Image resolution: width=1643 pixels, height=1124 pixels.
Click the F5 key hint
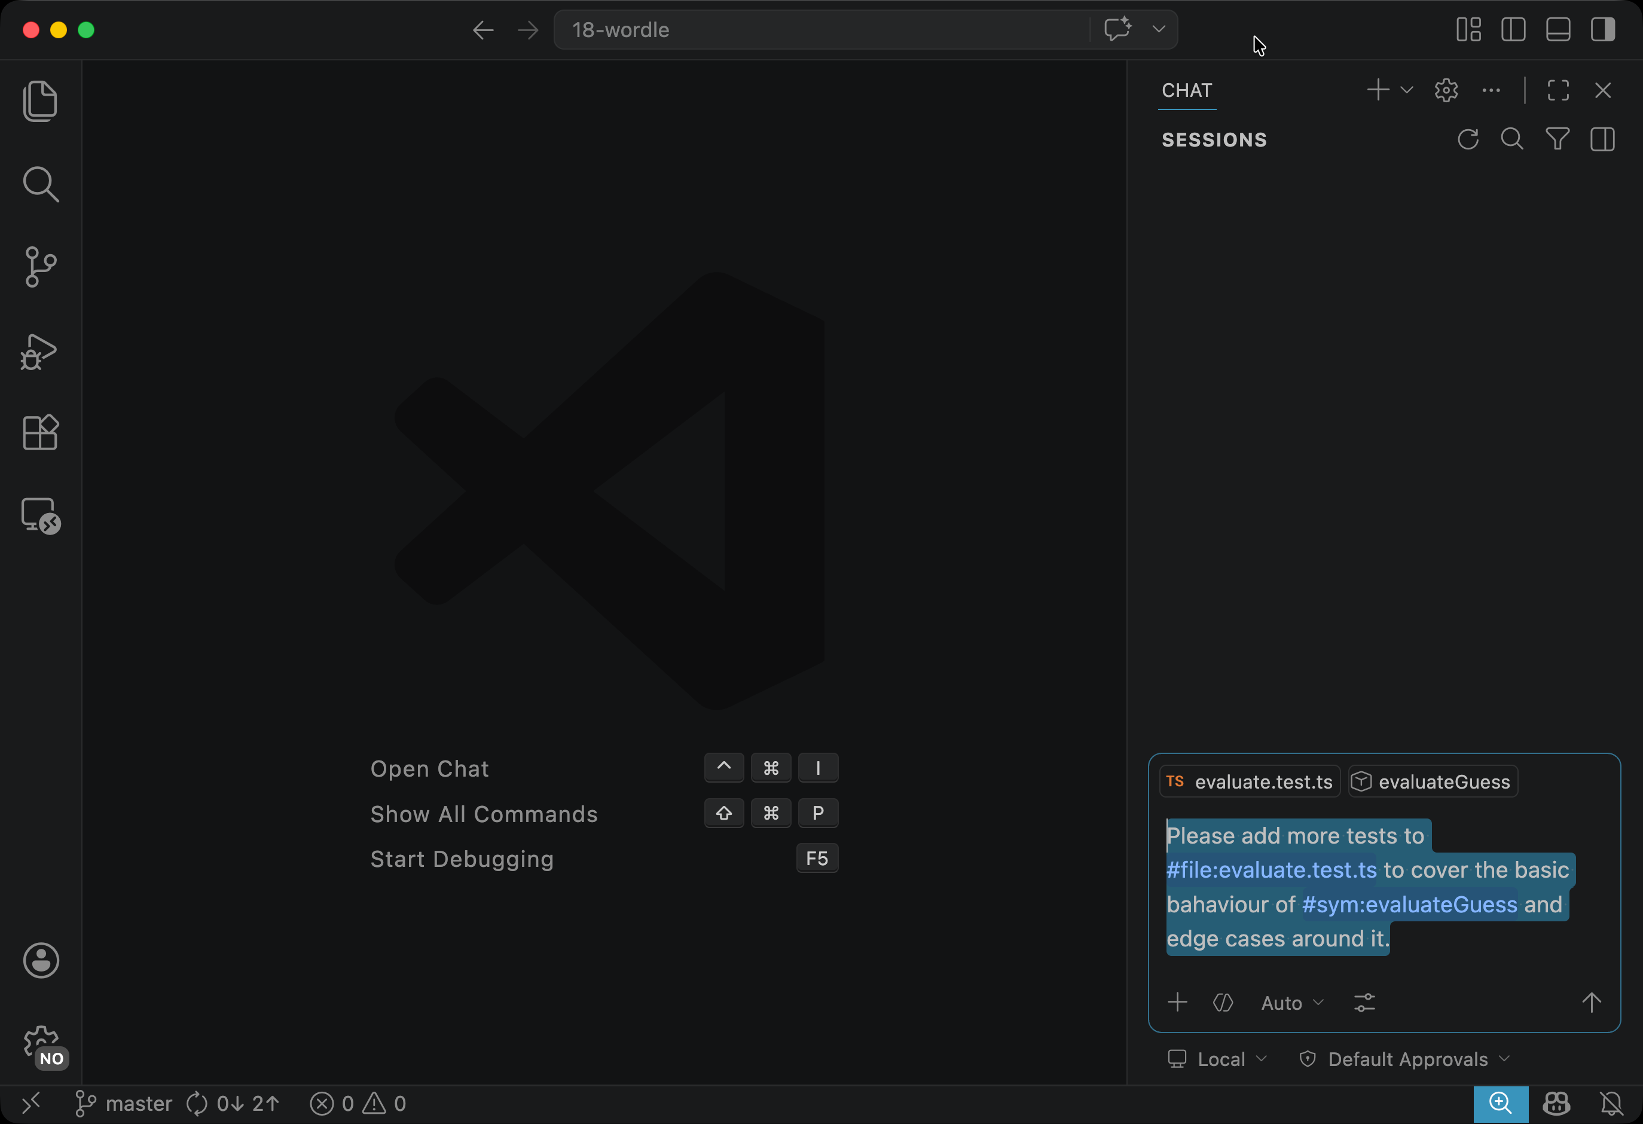(817, 858)
